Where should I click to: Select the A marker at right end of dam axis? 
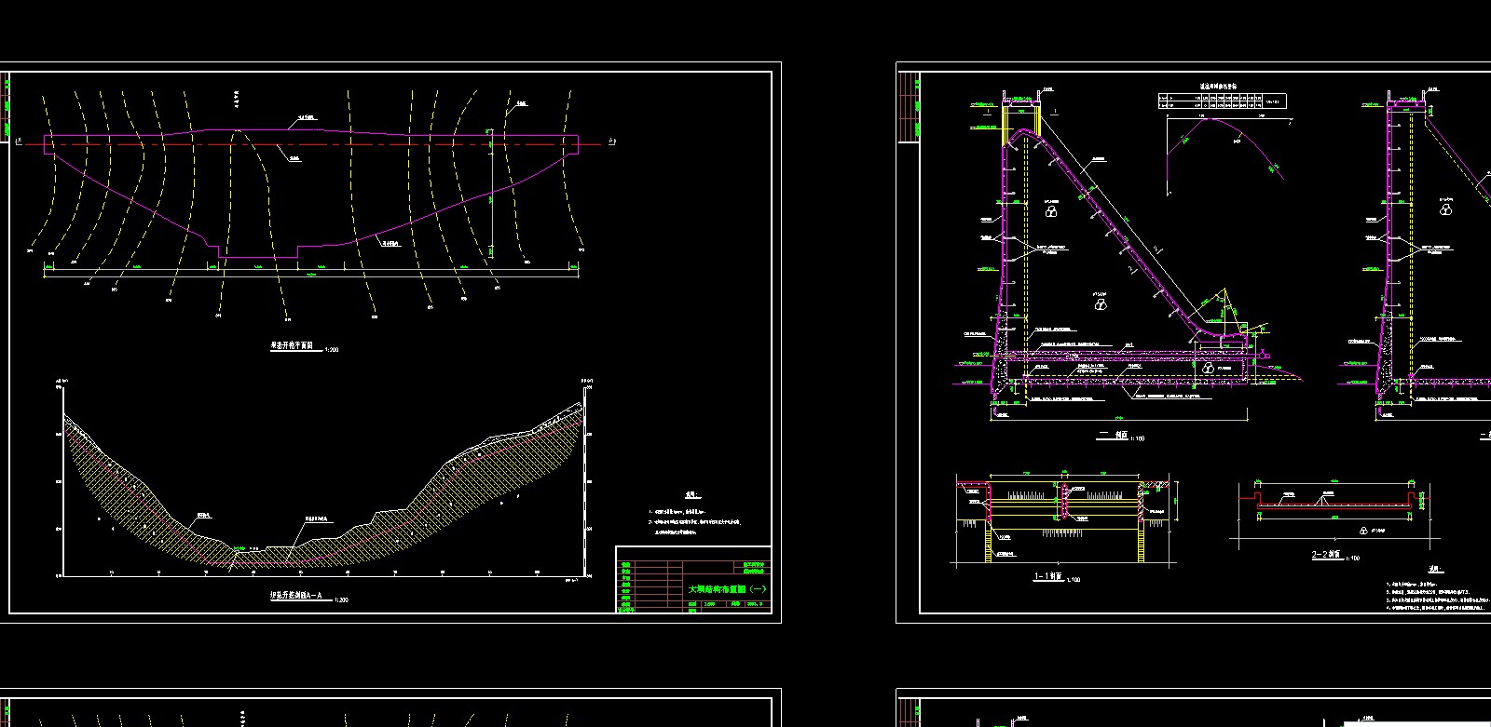point(610,141)
